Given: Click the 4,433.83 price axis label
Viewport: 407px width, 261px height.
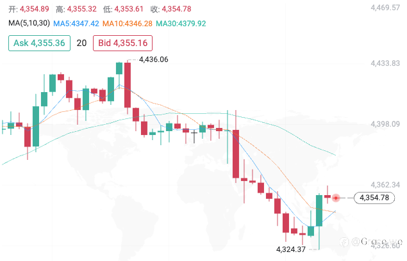Looking at the screenshot, I should pos(385,63).
